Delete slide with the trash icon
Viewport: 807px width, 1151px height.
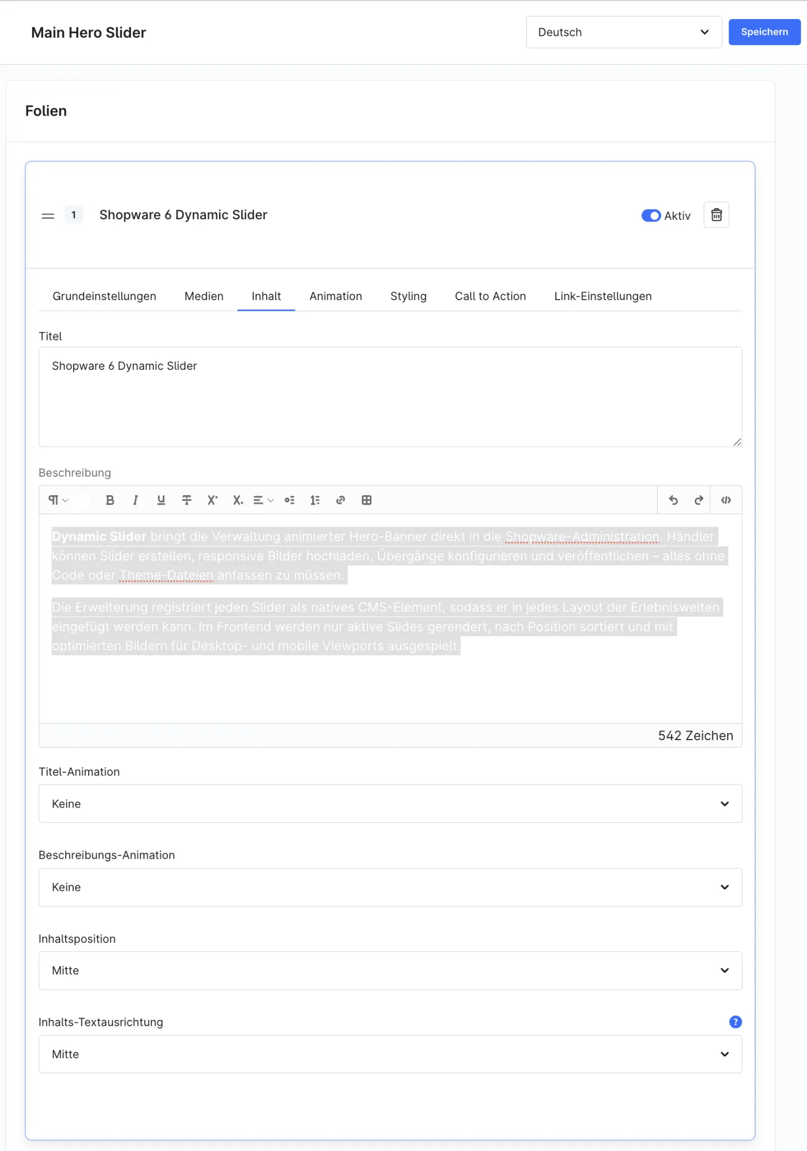pos(716,215)
